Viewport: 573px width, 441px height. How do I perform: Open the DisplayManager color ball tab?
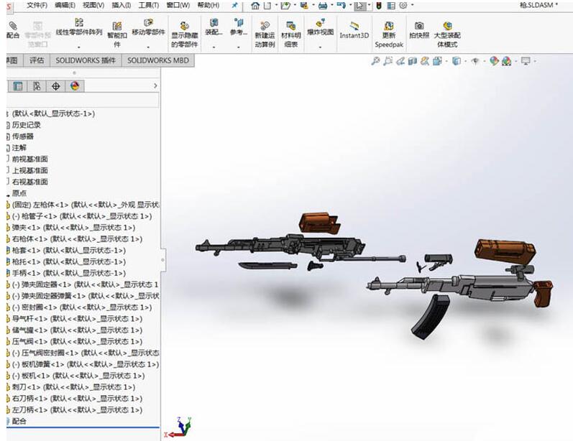pyautogui.click(x=75, y=86)
